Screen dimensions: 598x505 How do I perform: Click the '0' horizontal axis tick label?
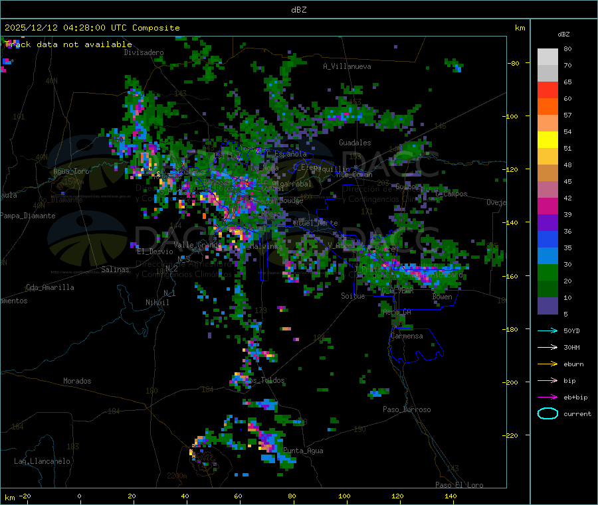click(x=79, y=496)
